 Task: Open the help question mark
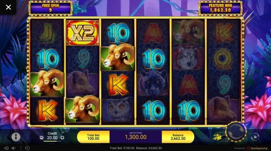[20, 148]
